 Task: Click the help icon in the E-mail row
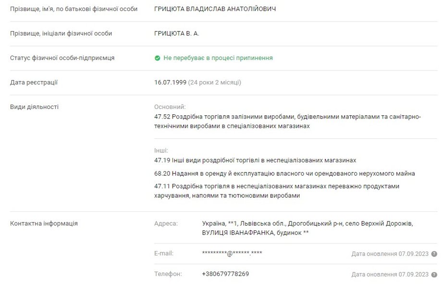[434, 254]
